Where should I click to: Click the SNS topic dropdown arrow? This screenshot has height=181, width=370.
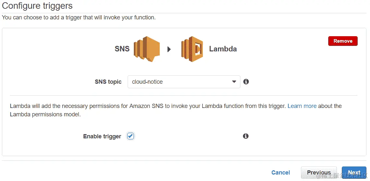click(x=234, y=82)
